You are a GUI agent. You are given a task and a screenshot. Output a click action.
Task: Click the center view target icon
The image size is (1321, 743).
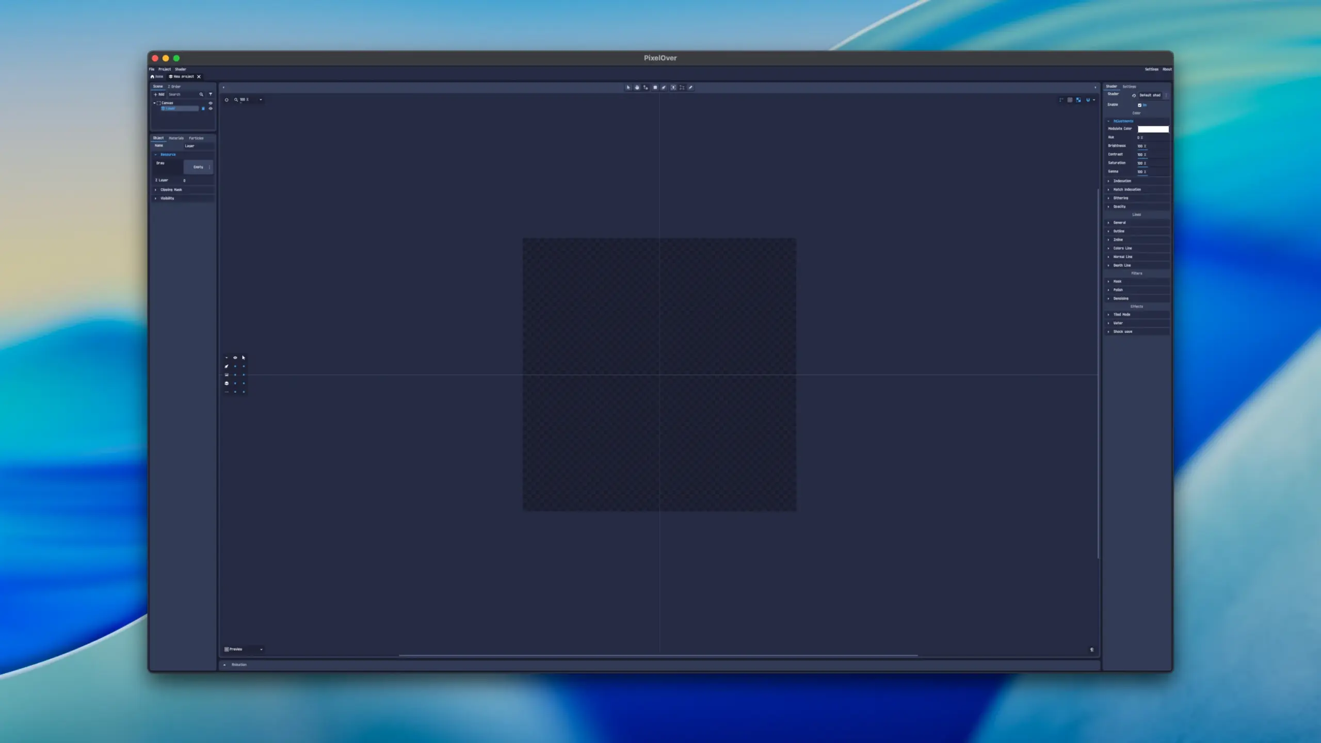227,100
